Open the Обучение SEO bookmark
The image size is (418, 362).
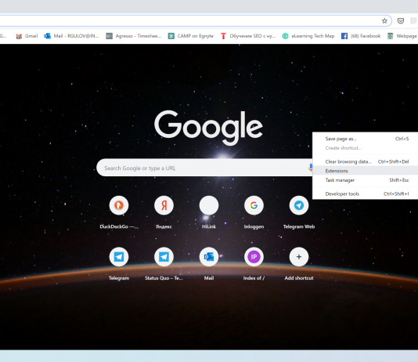[x=248, y=36]
